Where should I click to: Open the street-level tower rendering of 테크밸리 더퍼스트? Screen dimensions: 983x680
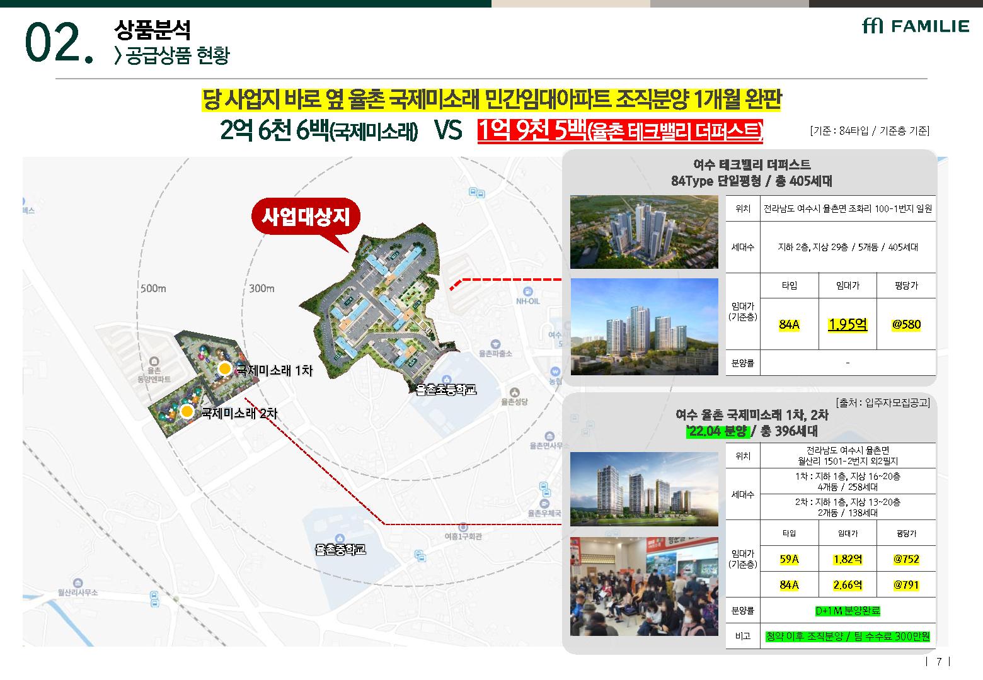(644, 327)
